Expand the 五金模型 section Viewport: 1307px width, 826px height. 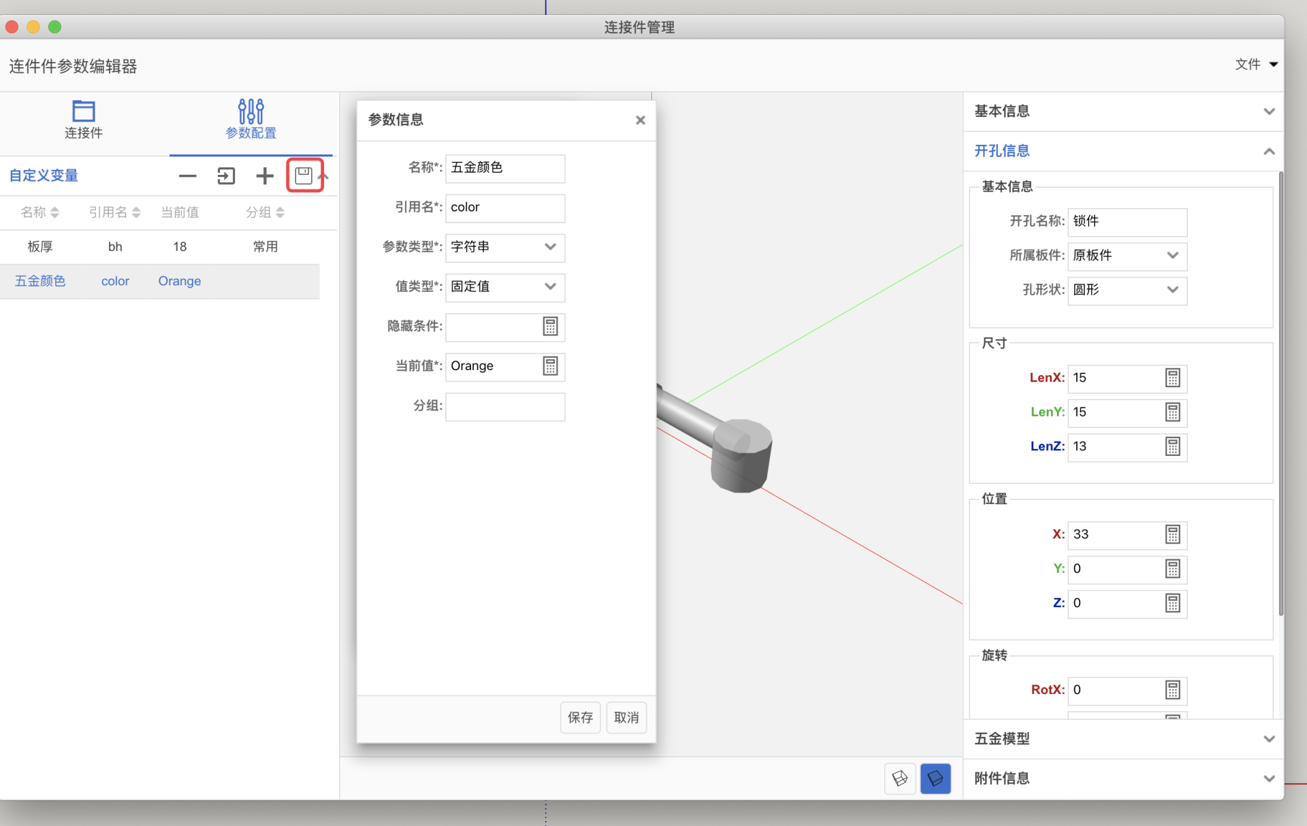point(1123,739)
